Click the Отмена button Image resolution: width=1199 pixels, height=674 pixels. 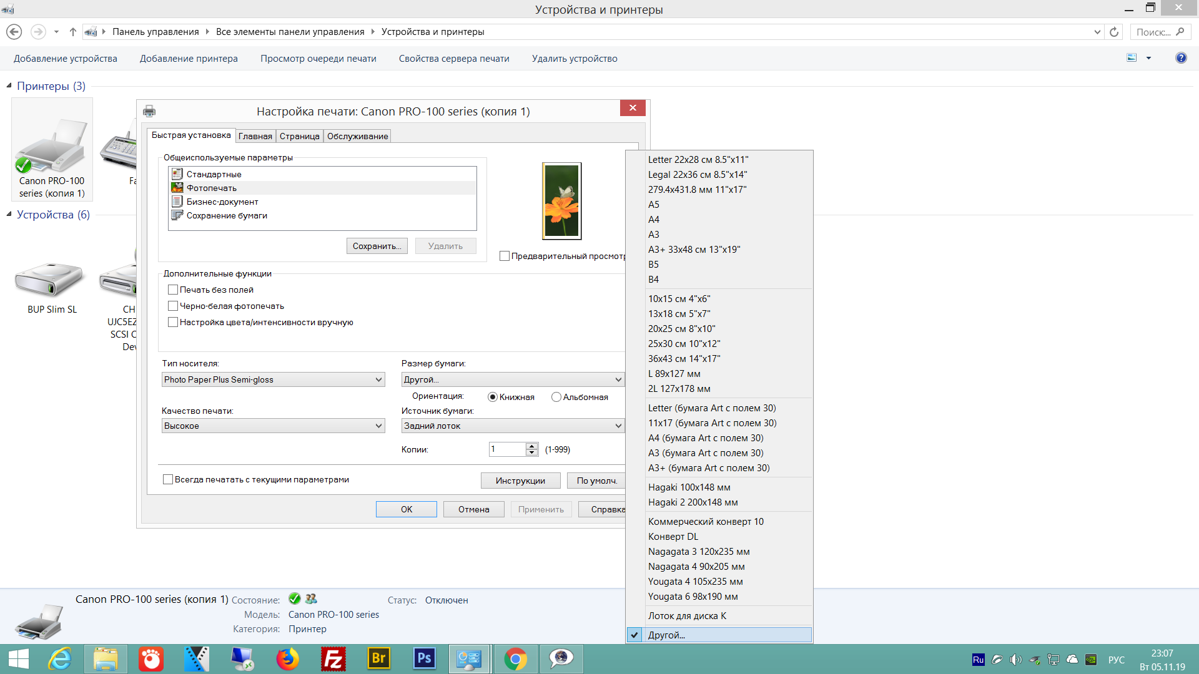[x=474, y=509]
